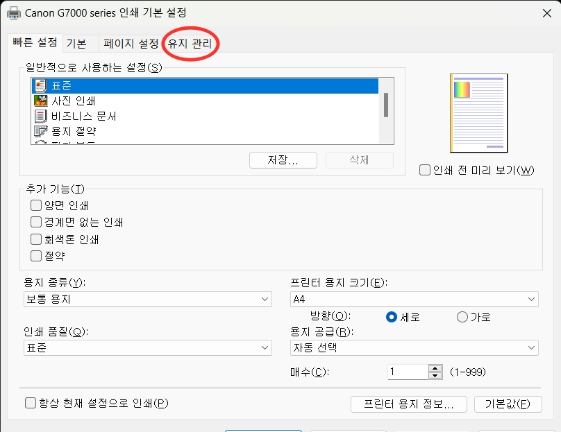Open the 용지 종류 dropdown
Screen dimensions: 561x432
[148, 299]
